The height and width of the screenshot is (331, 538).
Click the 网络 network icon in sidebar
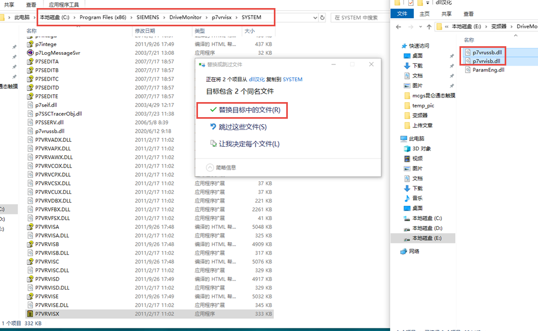point(404,251)
